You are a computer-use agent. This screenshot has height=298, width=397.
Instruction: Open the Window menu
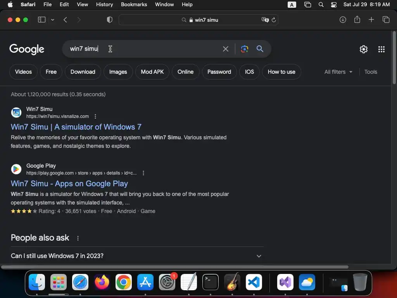(164, 4)
